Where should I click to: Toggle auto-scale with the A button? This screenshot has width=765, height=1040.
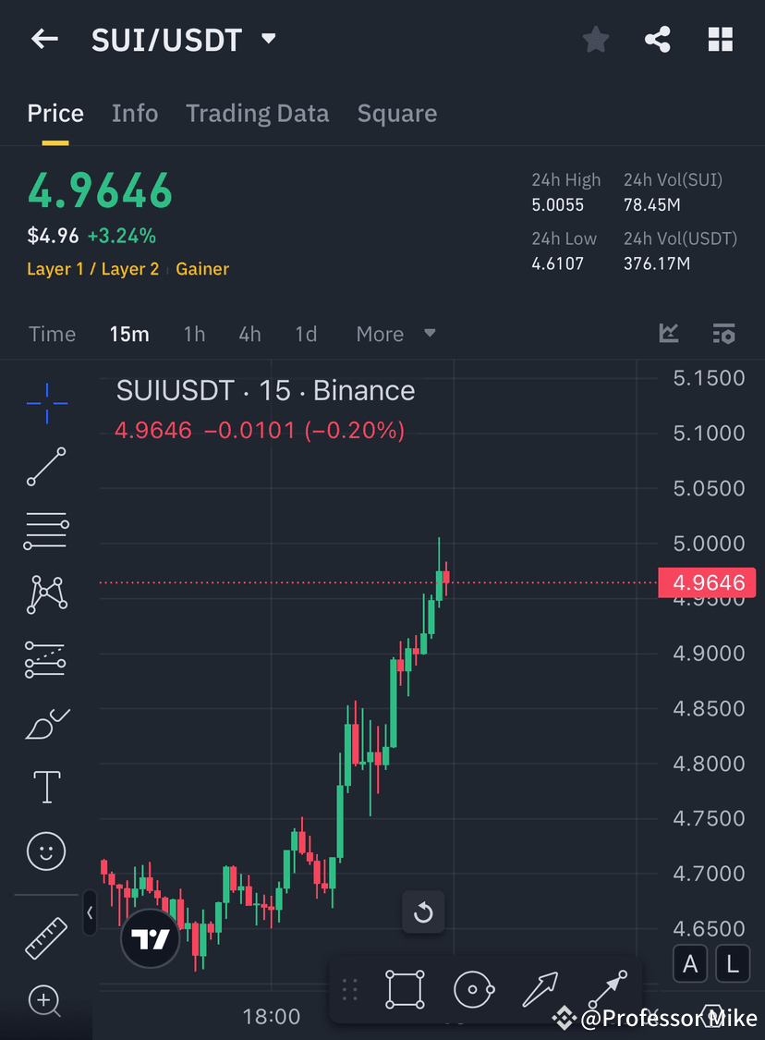690,963
